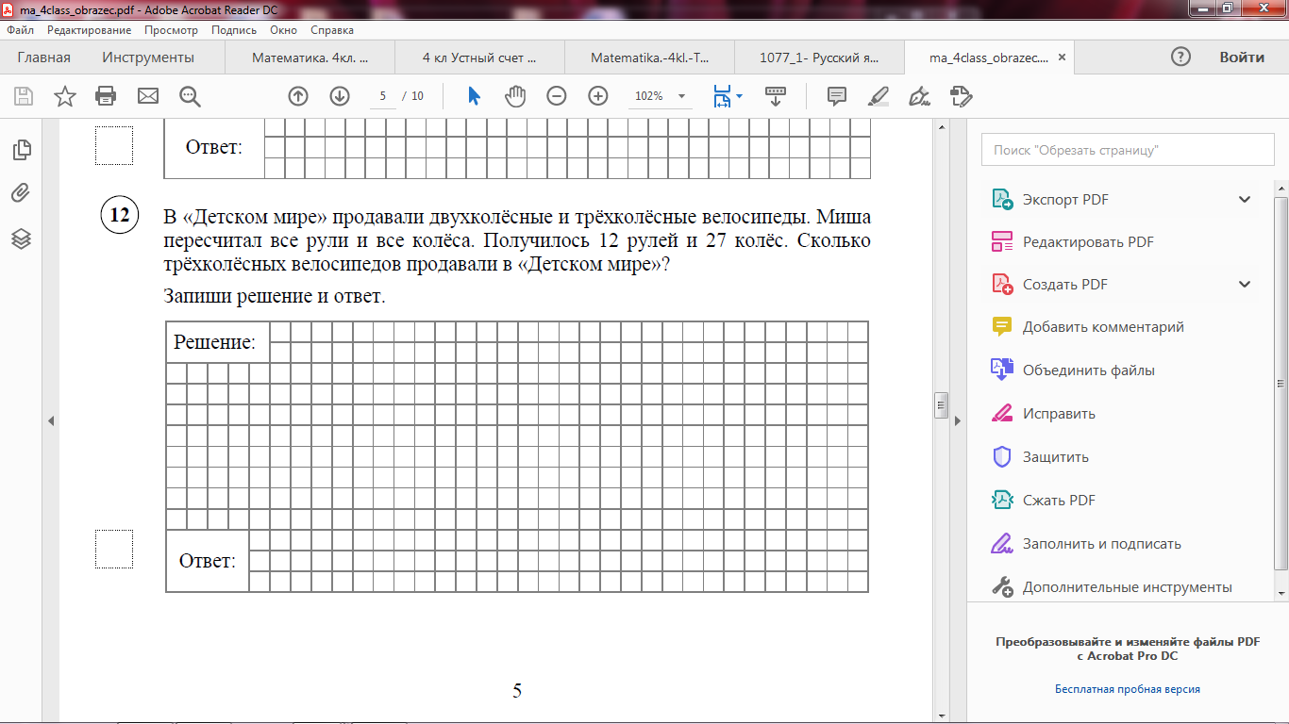Zoom in with plus icon
Screen dimensions: 1289x724
[x=598, y=95]
